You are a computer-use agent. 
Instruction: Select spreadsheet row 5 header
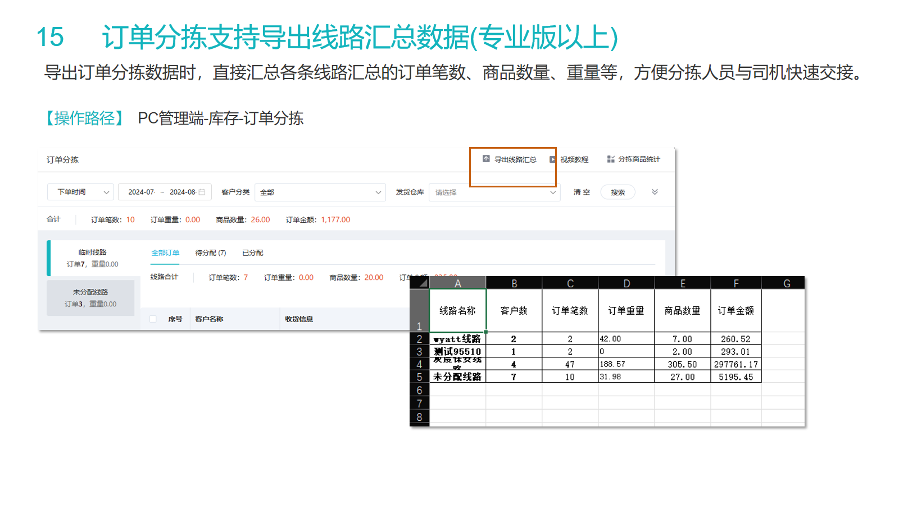(419, 377)
